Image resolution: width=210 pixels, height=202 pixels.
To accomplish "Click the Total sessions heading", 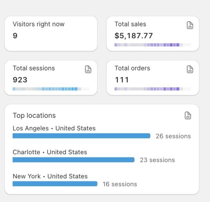I will (34, 68).
